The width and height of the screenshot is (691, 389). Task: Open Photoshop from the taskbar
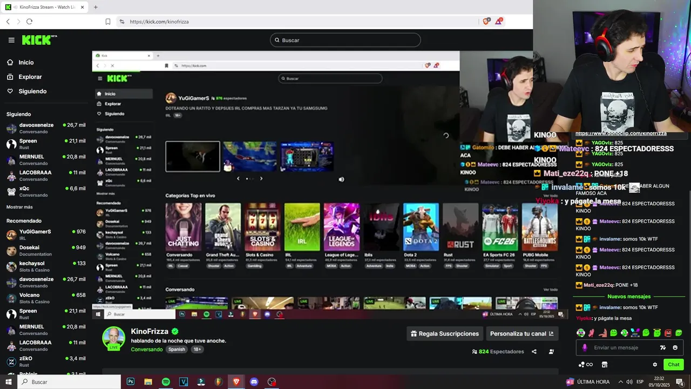131,382
